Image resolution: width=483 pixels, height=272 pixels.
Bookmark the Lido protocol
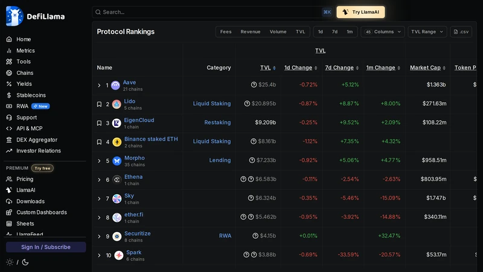[x=99, y=104]
